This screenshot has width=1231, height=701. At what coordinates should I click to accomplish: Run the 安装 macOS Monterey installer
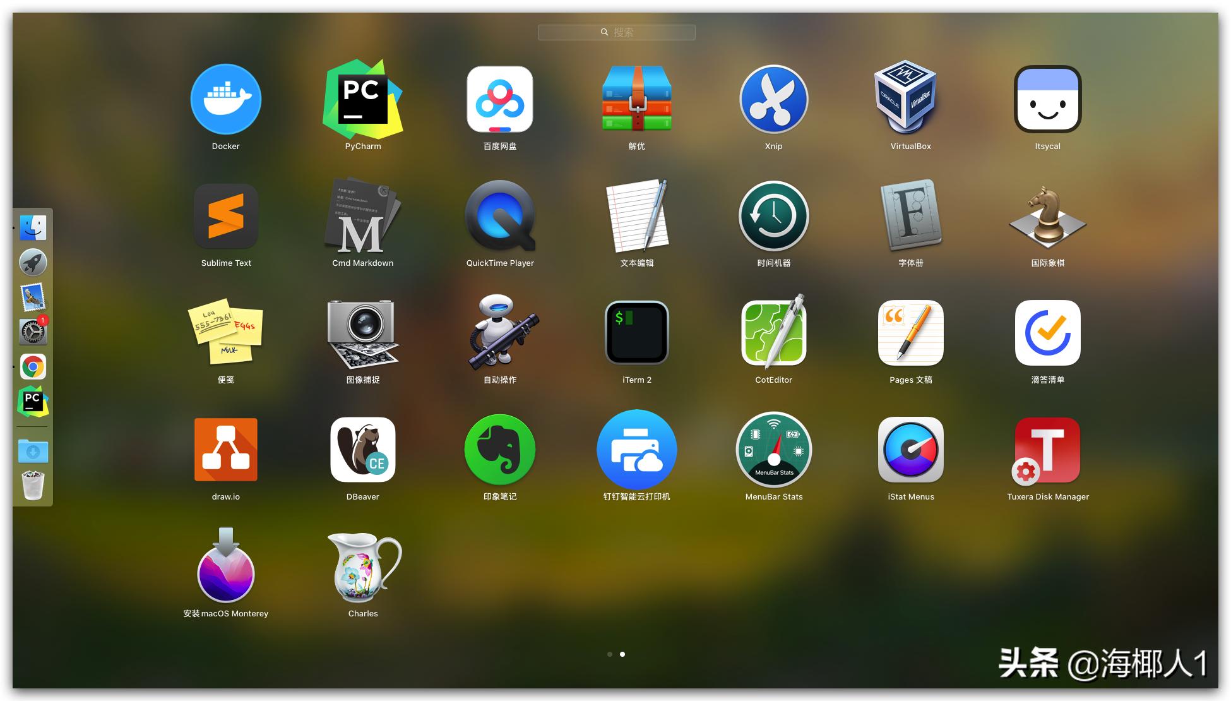[225, 566]
